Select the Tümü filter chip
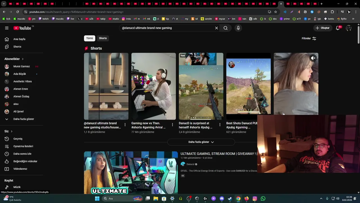 click(89, 38)
